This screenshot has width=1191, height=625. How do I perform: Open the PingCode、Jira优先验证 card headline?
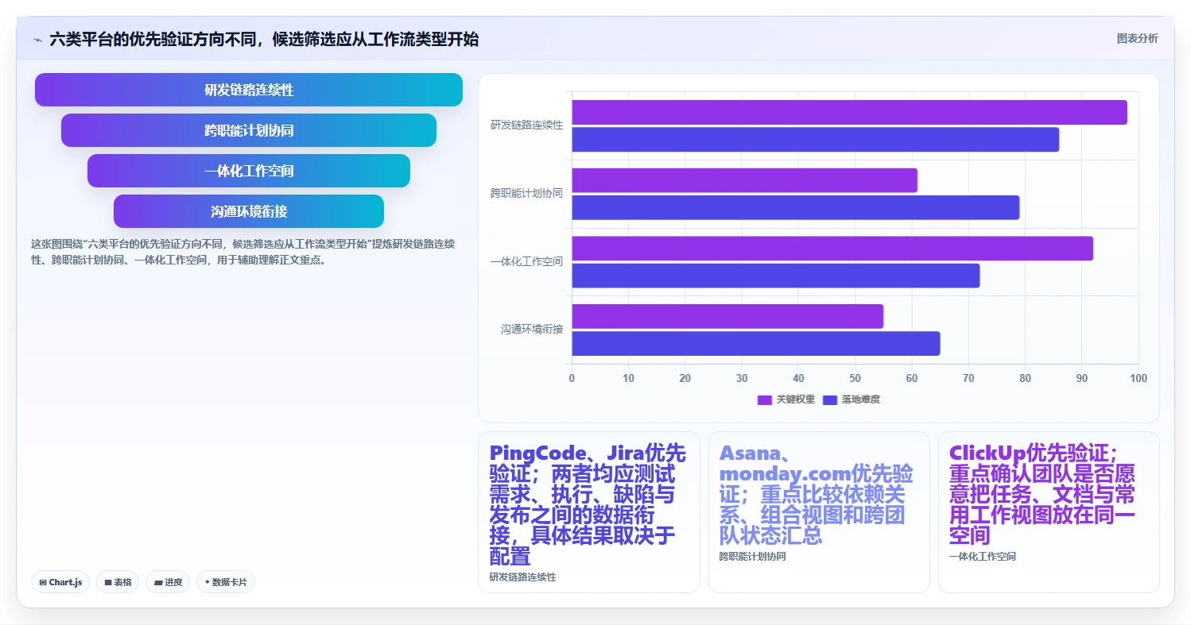pyautogui.click(x=588, y=504)
